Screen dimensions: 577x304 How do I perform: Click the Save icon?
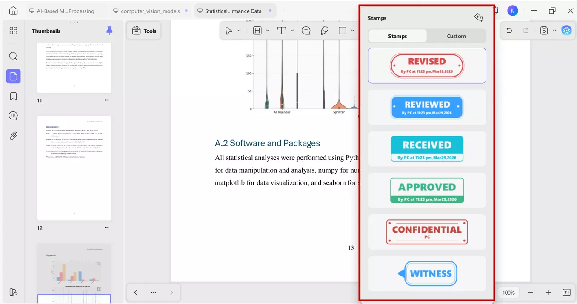click(544, 31)
